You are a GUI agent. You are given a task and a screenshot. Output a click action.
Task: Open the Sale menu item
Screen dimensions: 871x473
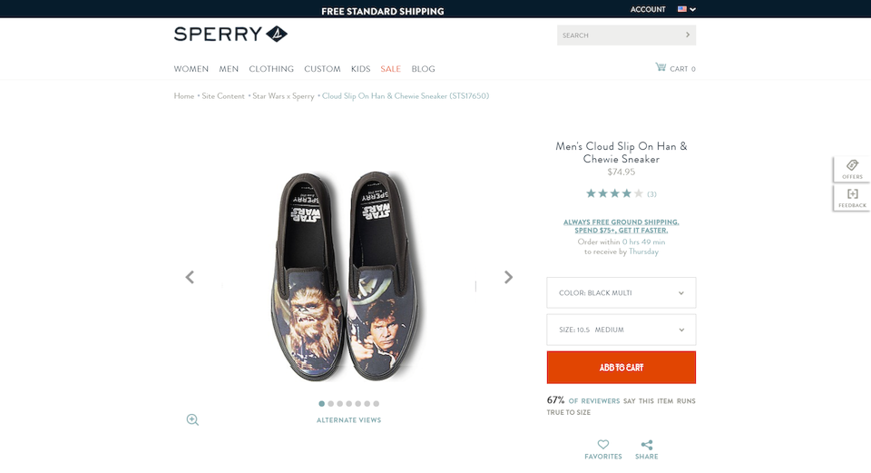pyautogui.click(x=390, y=69)
